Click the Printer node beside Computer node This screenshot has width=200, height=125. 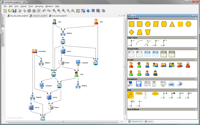61,63
